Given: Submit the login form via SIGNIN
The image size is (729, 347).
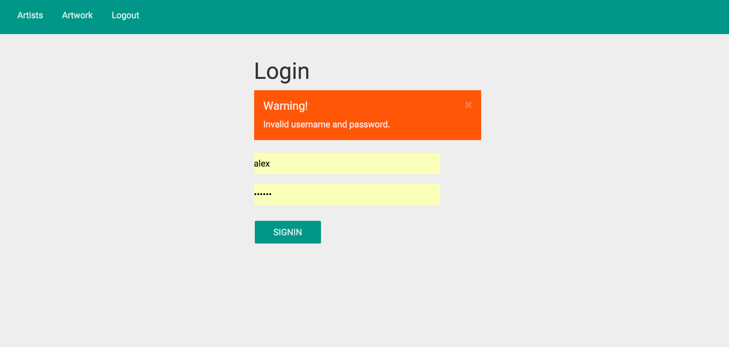Looking at the screenshot, I should (x=288, y=232).
